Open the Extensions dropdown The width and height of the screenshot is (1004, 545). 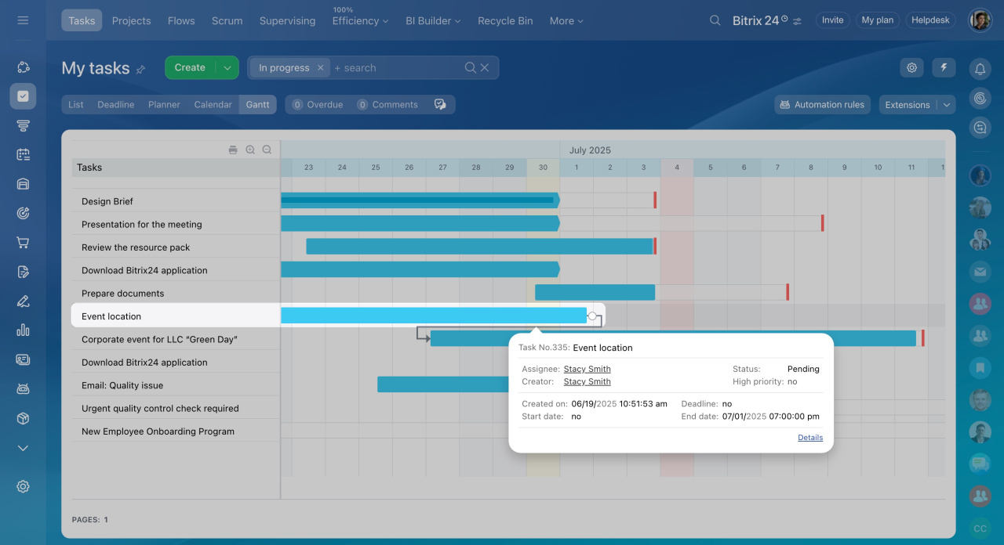pos(916,105)
